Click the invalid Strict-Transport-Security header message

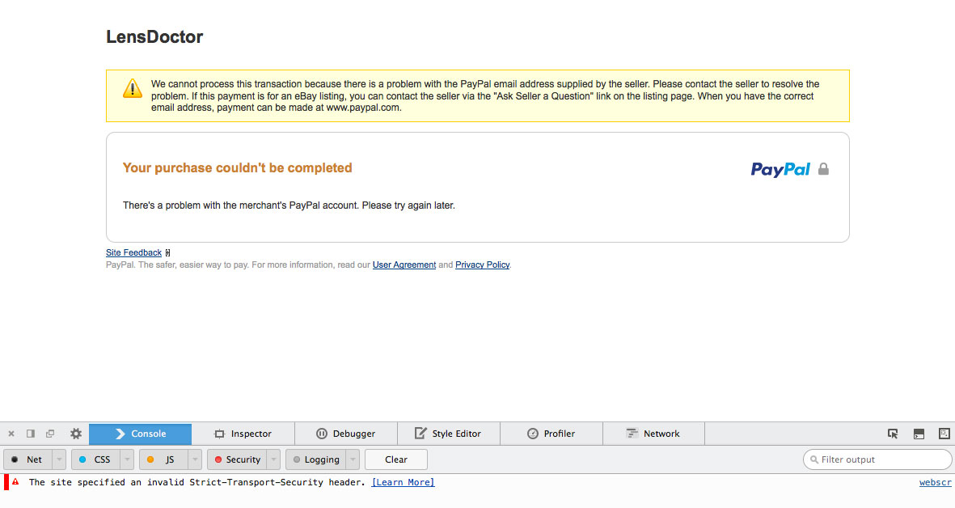(x=196, y=482)
